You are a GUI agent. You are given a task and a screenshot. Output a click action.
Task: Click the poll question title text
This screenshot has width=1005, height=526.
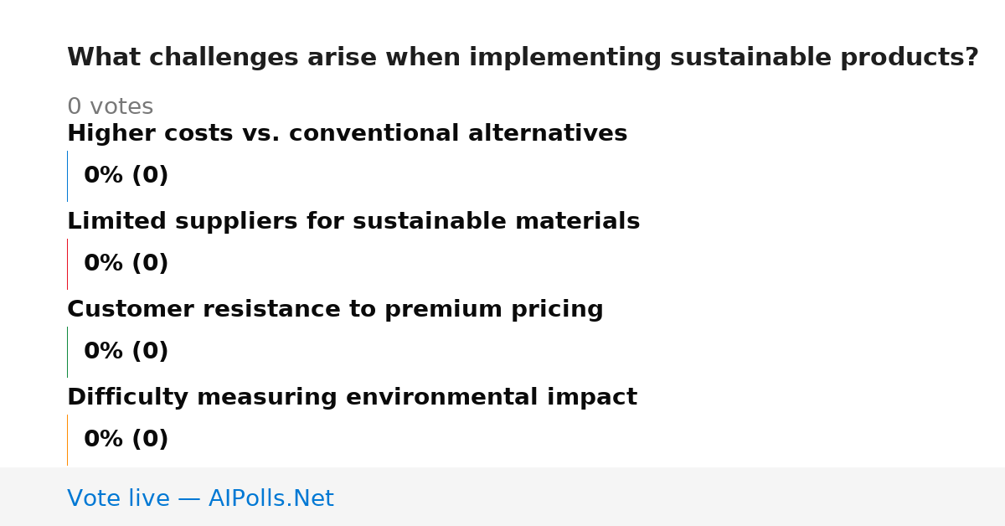(x=523, y=58)
